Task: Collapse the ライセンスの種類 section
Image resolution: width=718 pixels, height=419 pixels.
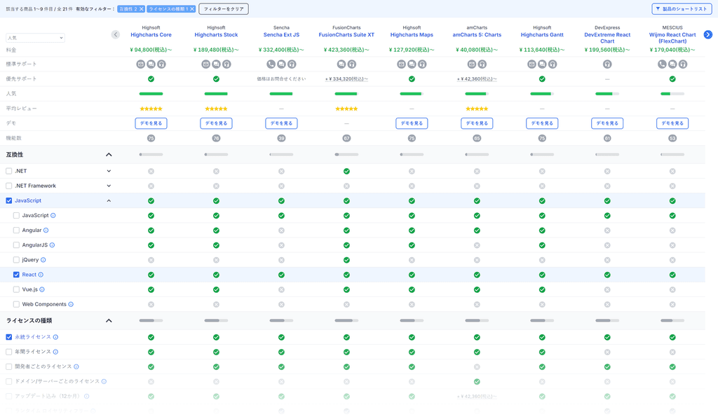Action: 109,321
